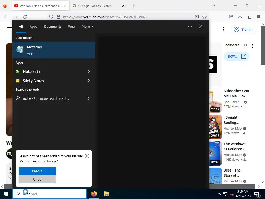Viewport: 265px width, 199px height.
Task: Open a new Firefox tab
Action: (x=133, y=6)
